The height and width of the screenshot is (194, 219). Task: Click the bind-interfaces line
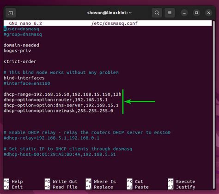24,78
